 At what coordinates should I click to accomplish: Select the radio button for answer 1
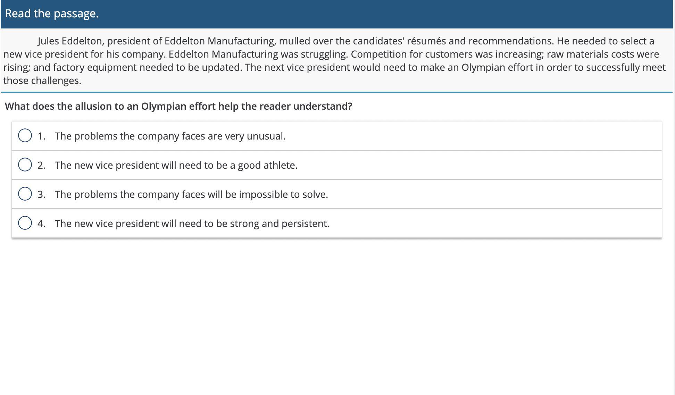(25, 135)
